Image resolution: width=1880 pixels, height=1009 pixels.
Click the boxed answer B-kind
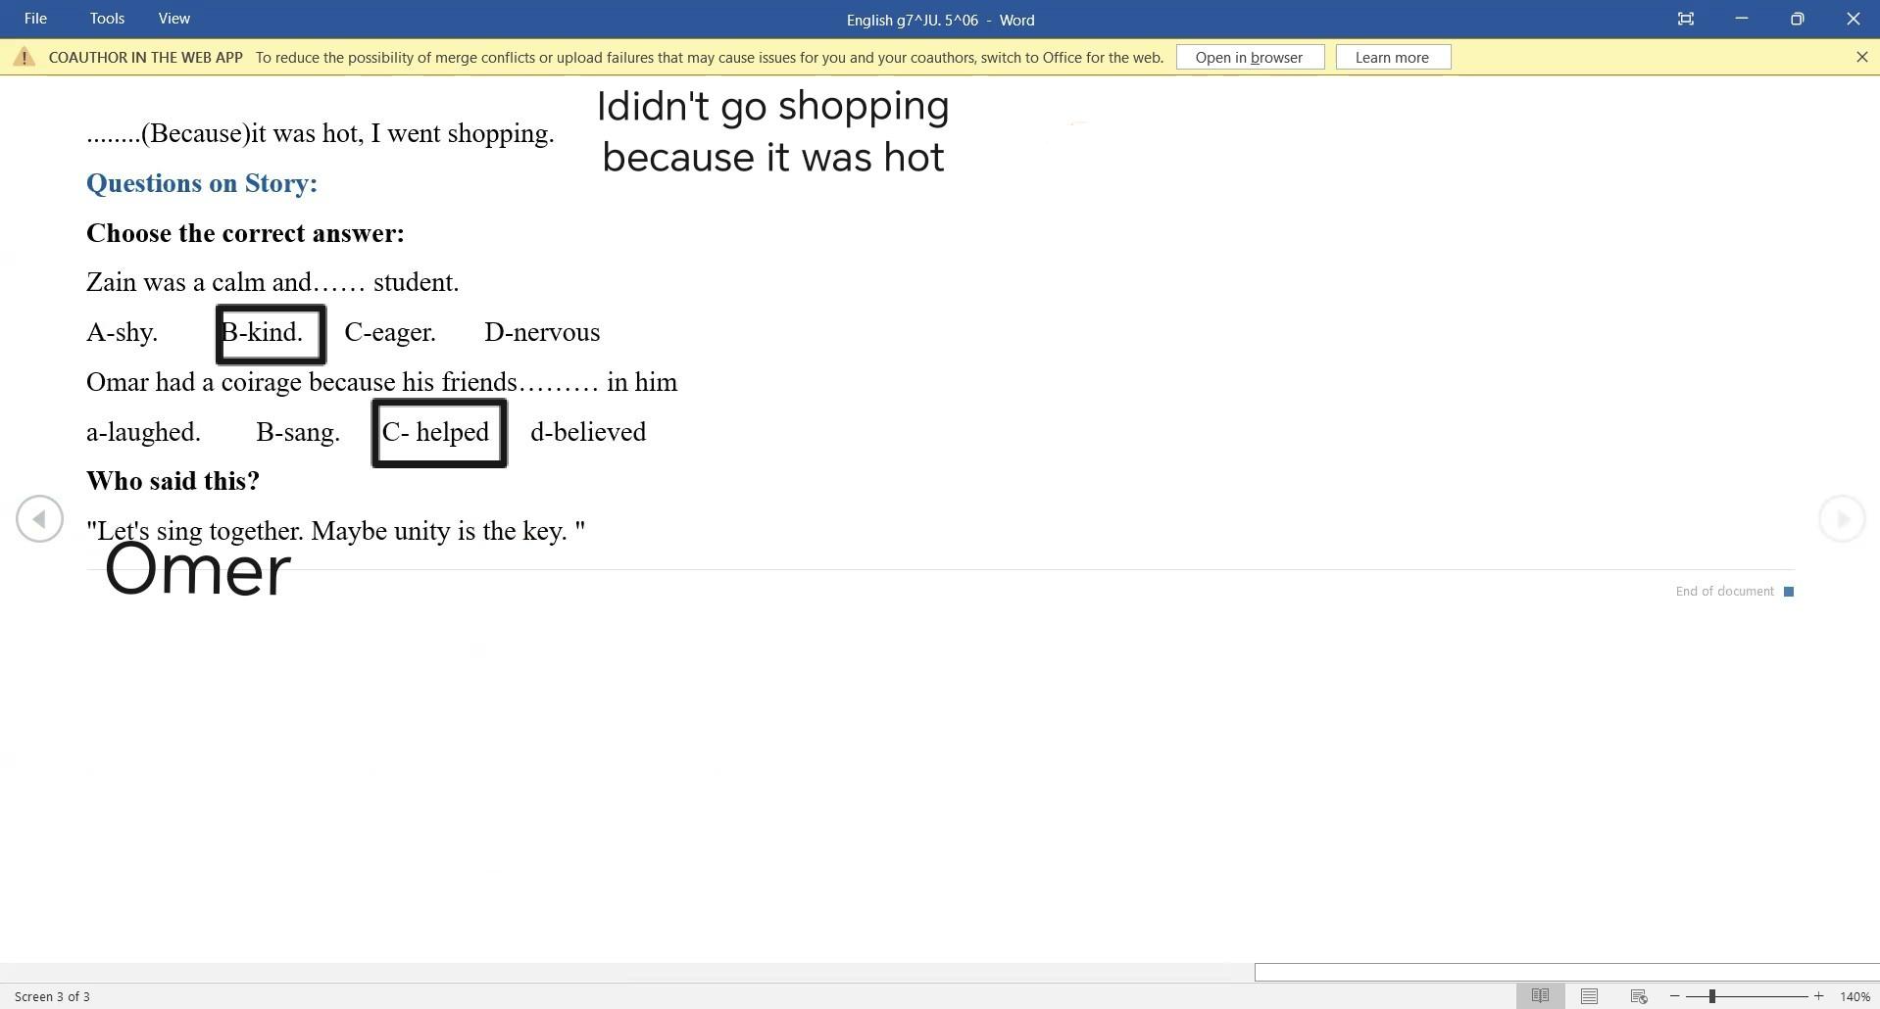[x=271, y=334]
